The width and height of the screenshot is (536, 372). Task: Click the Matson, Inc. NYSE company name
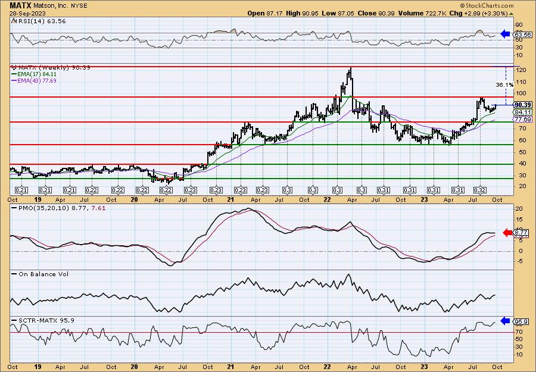coord(61,6)
